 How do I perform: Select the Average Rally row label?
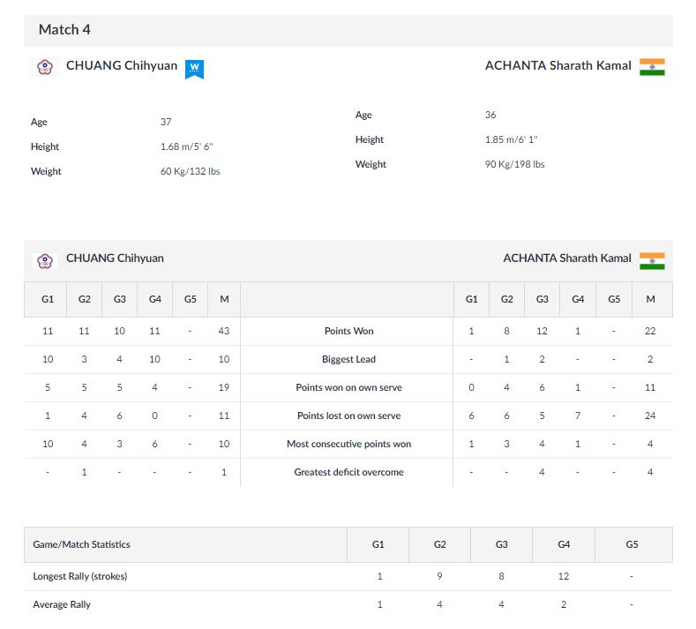pyautogui.click(x=62, y=604)
